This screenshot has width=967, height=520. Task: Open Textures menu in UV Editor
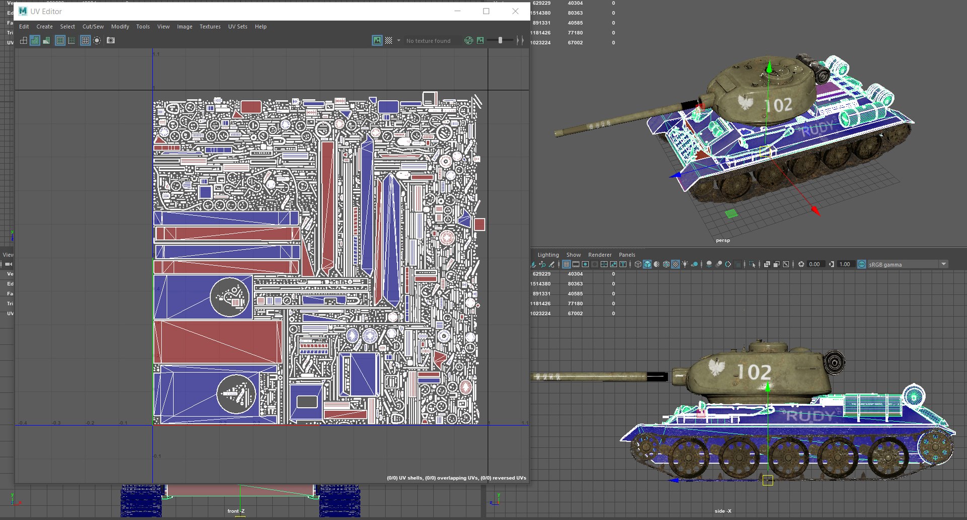pos(210,27)
